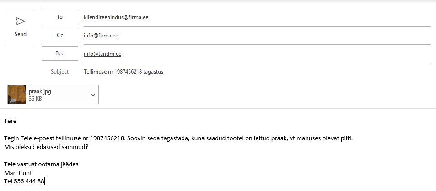The height and width of the screenshot is (191, 436).
Task: Select the info@tandm.ee Bcc address
Action: [102, 54]
